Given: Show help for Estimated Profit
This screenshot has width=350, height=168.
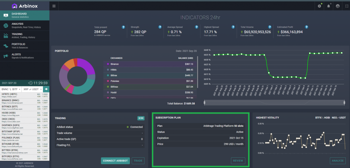Looking at the screenshot, I should point(307,27).
